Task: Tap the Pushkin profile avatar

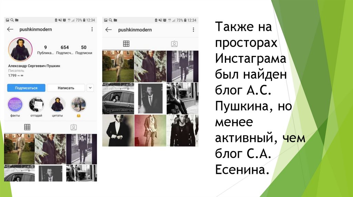Action: (x=20, y=49)
